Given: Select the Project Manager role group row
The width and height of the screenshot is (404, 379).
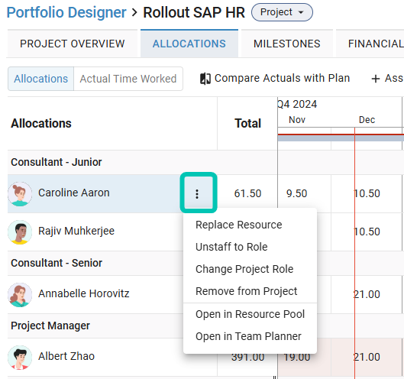Looking at the screenshot, I should pos(95,326).
